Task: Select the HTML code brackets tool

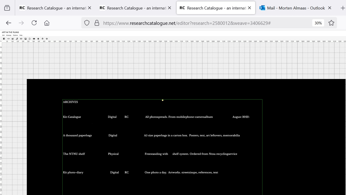Action: pyautogui.click(x=8, y=39)
